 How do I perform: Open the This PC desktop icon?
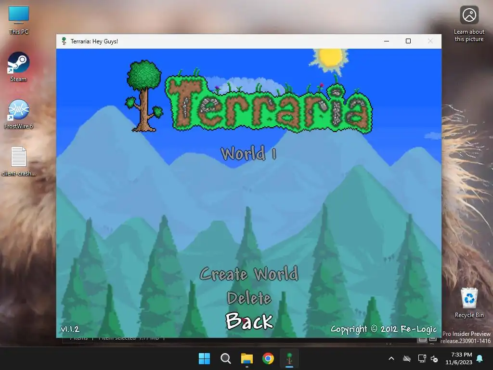[x=19, y=20]
